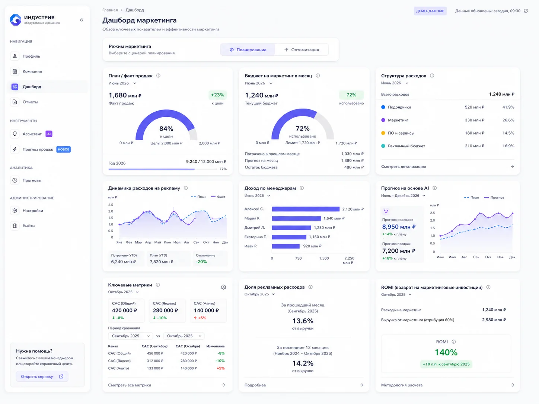
Task: Click the refresh data icon
Action: [526, 11]
